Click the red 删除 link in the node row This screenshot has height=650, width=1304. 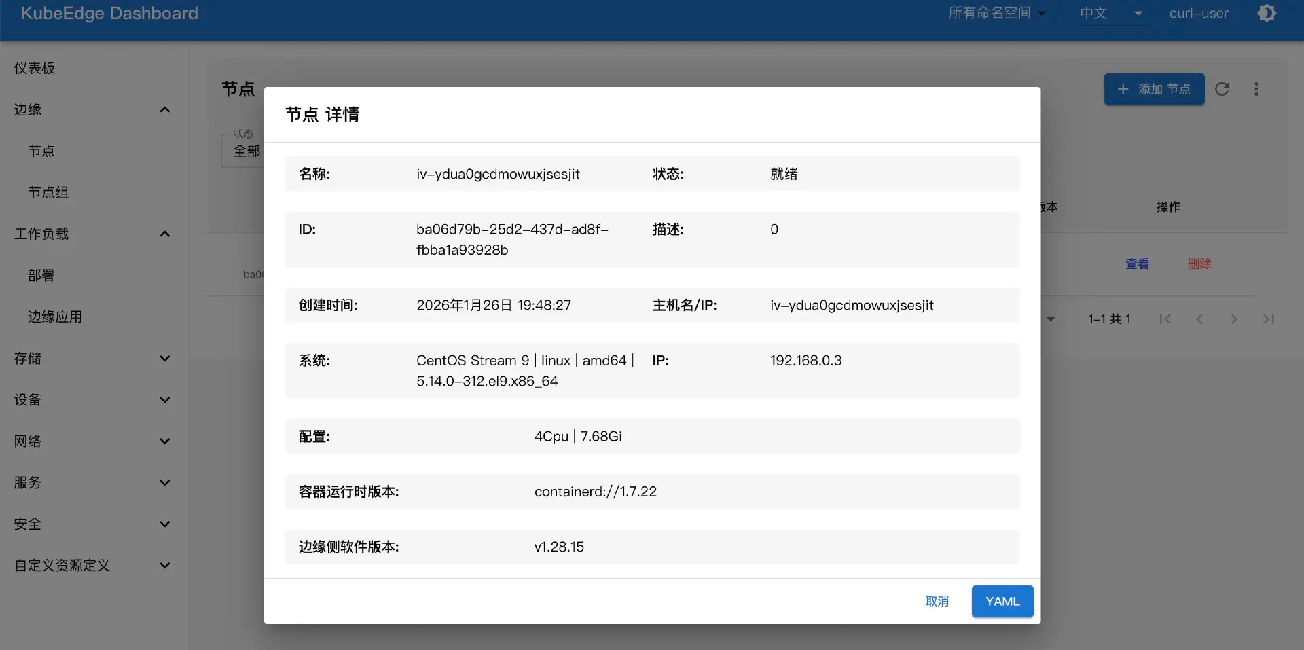[x=1199, y=264]
